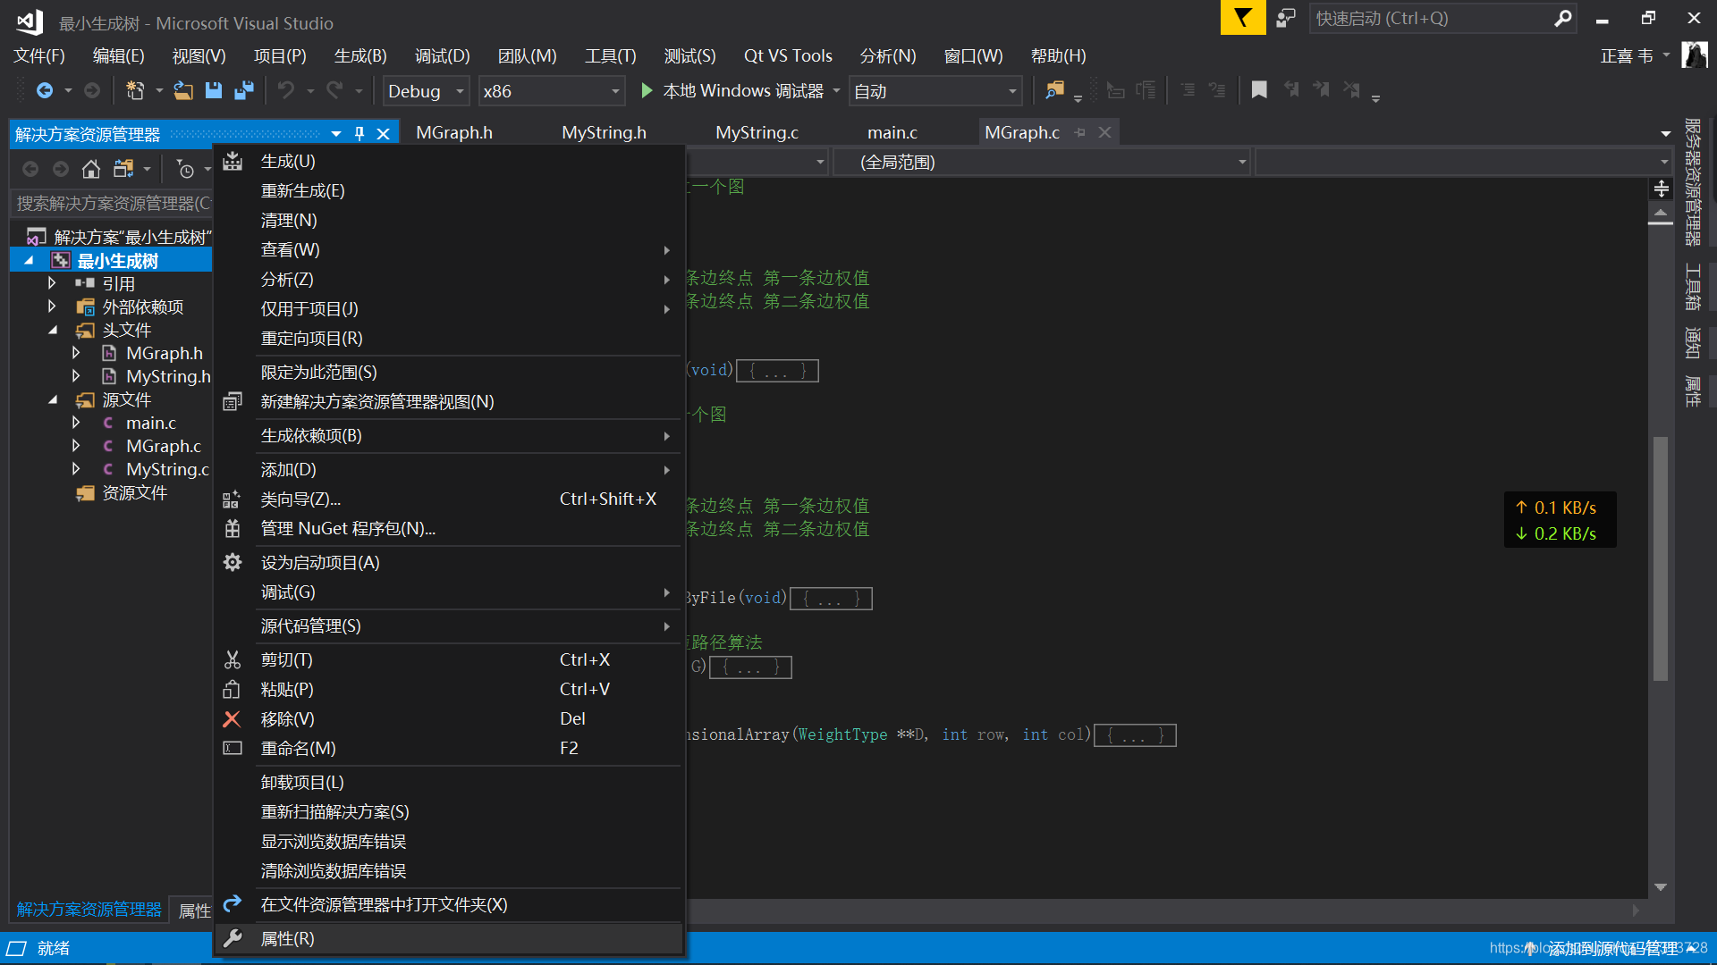Open the 文件(F) menu

pyautogui.click(x=39, y=55)
